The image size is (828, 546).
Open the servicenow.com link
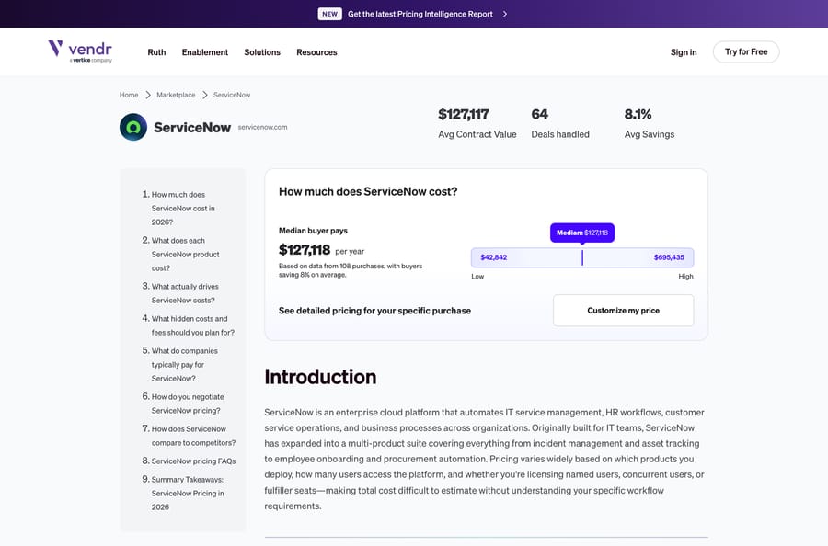point(262,127)
